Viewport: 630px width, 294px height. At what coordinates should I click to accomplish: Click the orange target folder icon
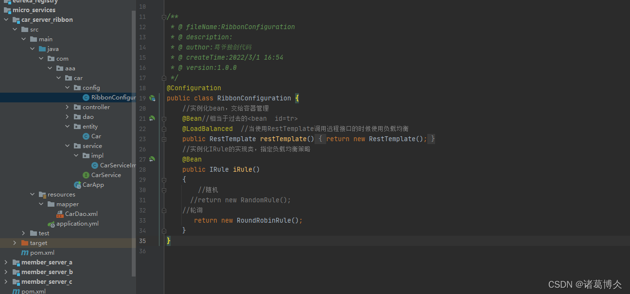pyautogui.click(x=25, y=243)
